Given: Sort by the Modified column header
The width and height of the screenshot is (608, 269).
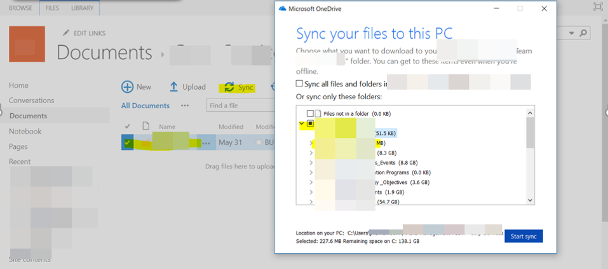Looking at the screenshot, I should (231, 127).
